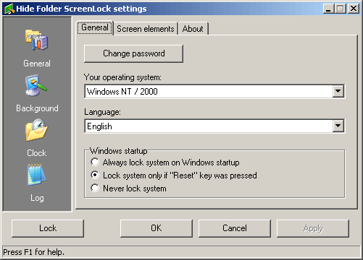Switch to the Screen elements tab
Screen dimensions: 363x260
(x=146, y=29)
